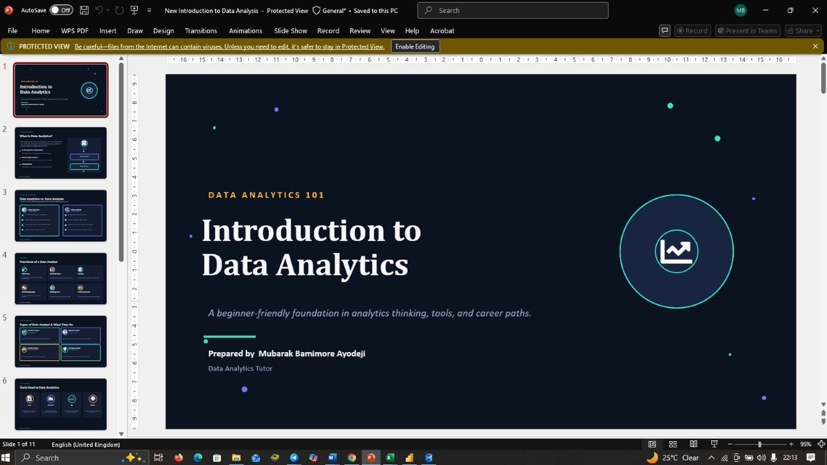Click the 'DATA ANALYTICS 101' heading text
Image resolution: width=827 pixels, height=465 pixels.
pos(266,195)
